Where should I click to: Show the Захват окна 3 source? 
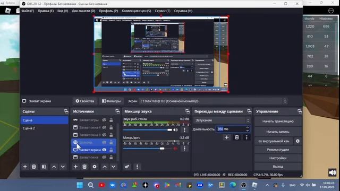click(x=104, y=135)
